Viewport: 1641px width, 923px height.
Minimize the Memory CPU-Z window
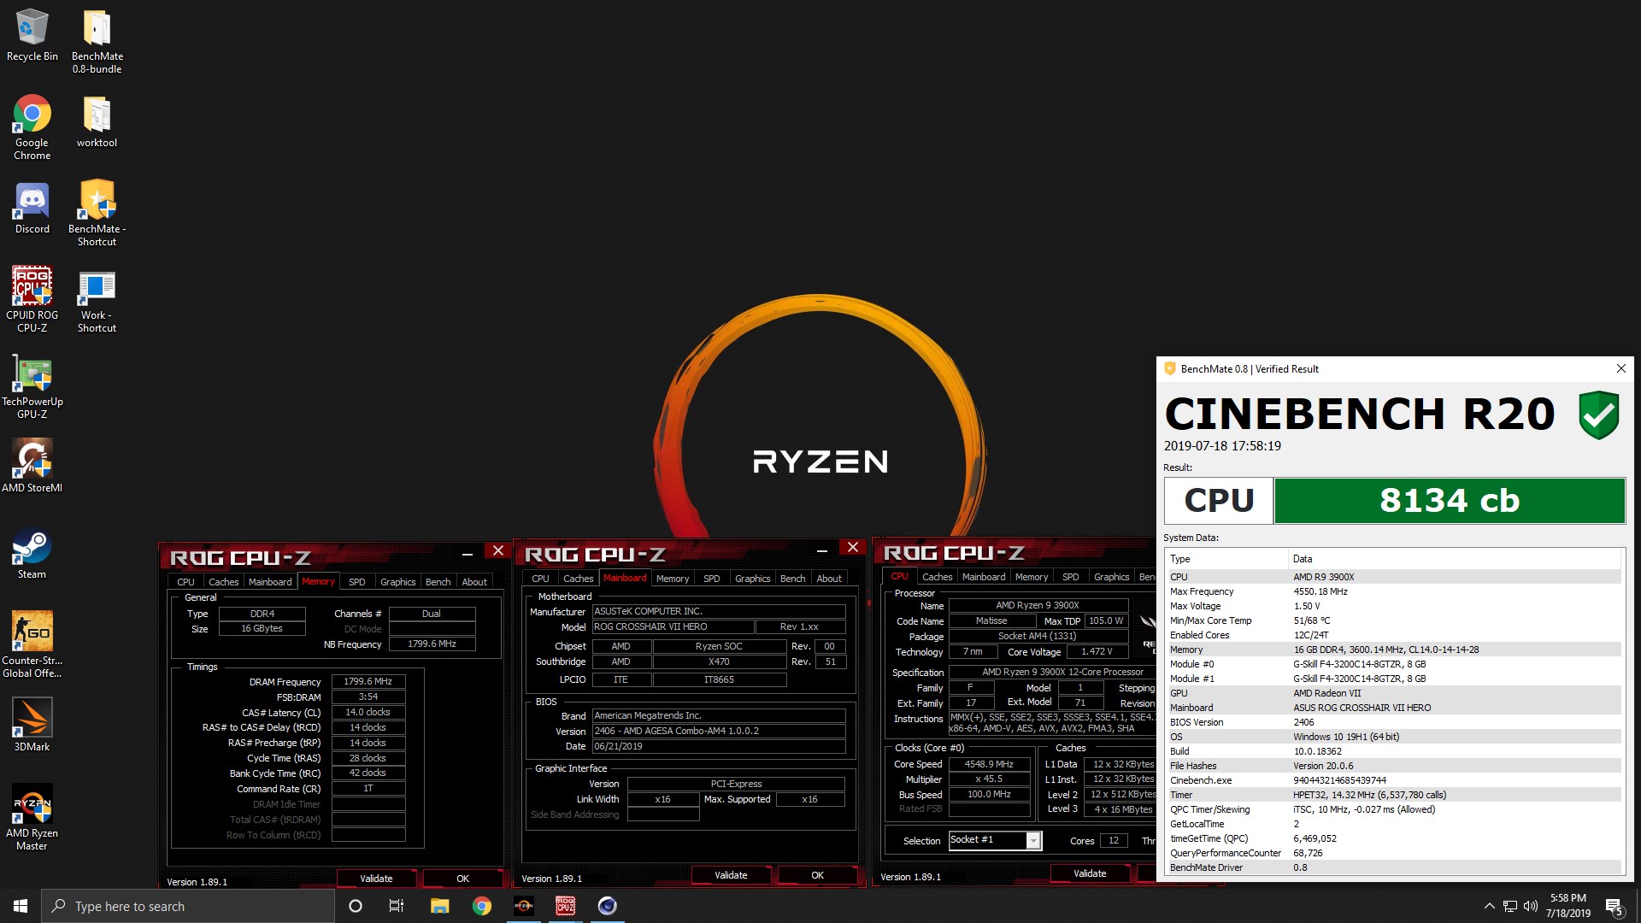tap(468, 554)
